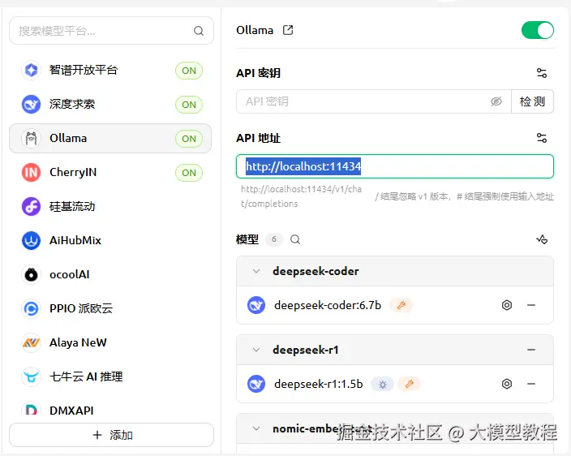Select 深度求索 in provider list

click(x=110, y=104)
